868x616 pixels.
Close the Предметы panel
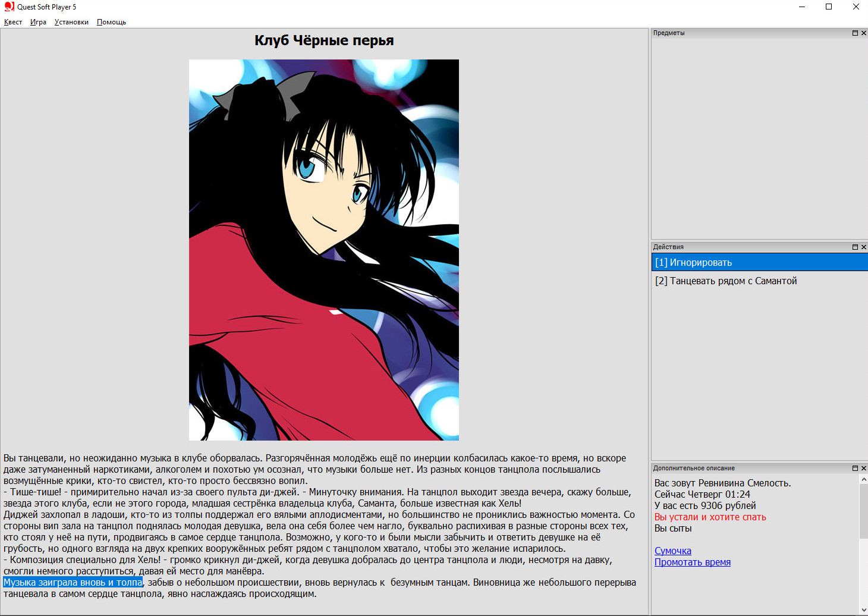[x=864, y=33]
